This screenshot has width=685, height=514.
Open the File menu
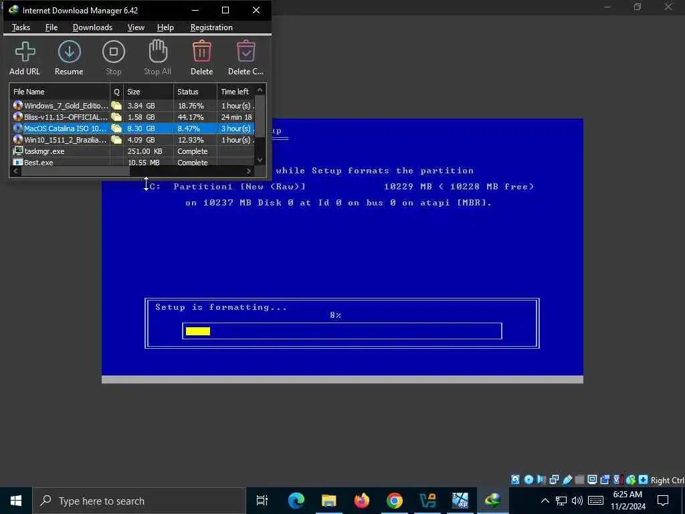[52, 27]
